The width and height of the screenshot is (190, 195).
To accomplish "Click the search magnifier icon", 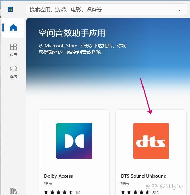I will pos(181,9).
